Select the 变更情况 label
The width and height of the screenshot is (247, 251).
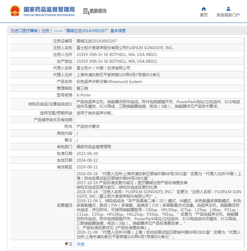pos(64,205)
